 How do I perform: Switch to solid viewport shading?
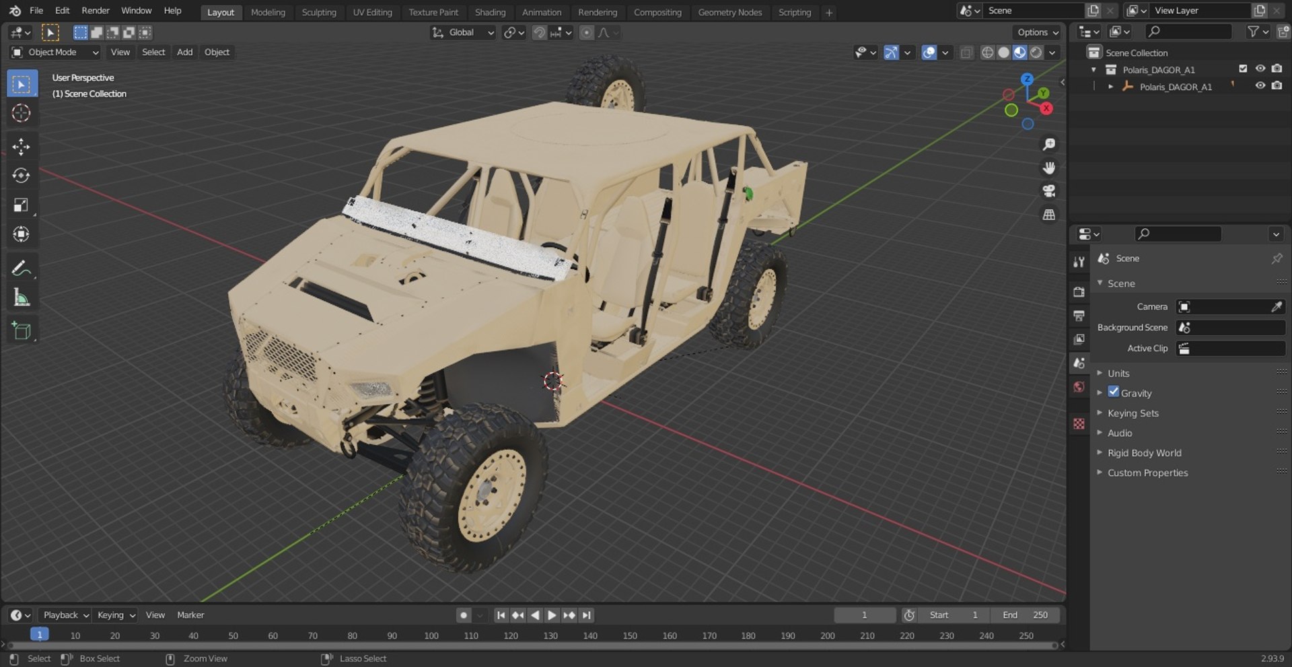click(x=1003, y=52)
